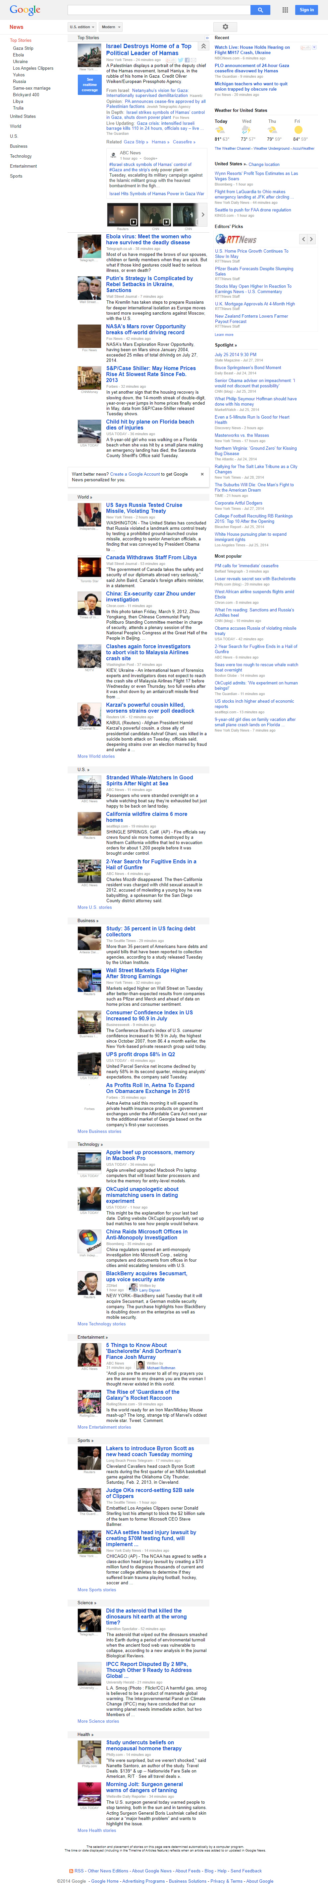This screenshot has height=1892, width=328.
Task: Expand the Technology section header
Action: pyautogui.click(x=90, y=1144)
